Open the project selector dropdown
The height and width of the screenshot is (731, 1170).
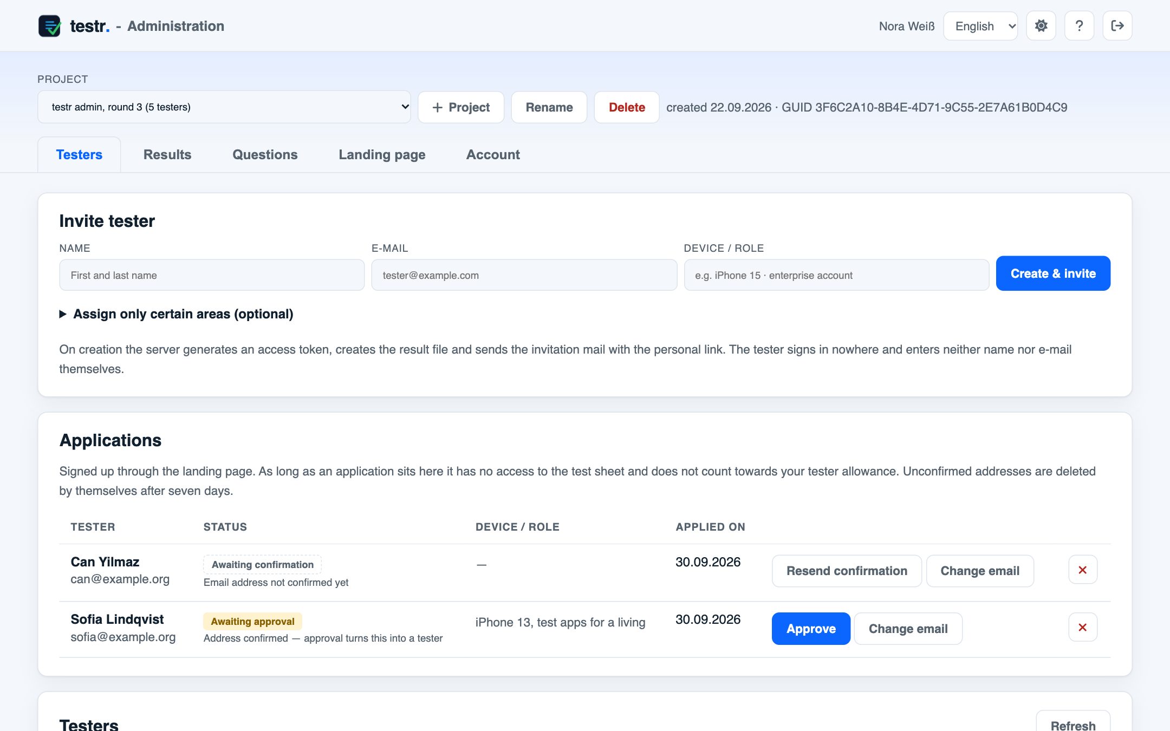click(x=224, y=107)
